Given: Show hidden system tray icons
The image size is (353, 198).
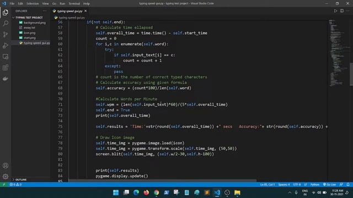Looking at the screenshot, I should (290, 193).
